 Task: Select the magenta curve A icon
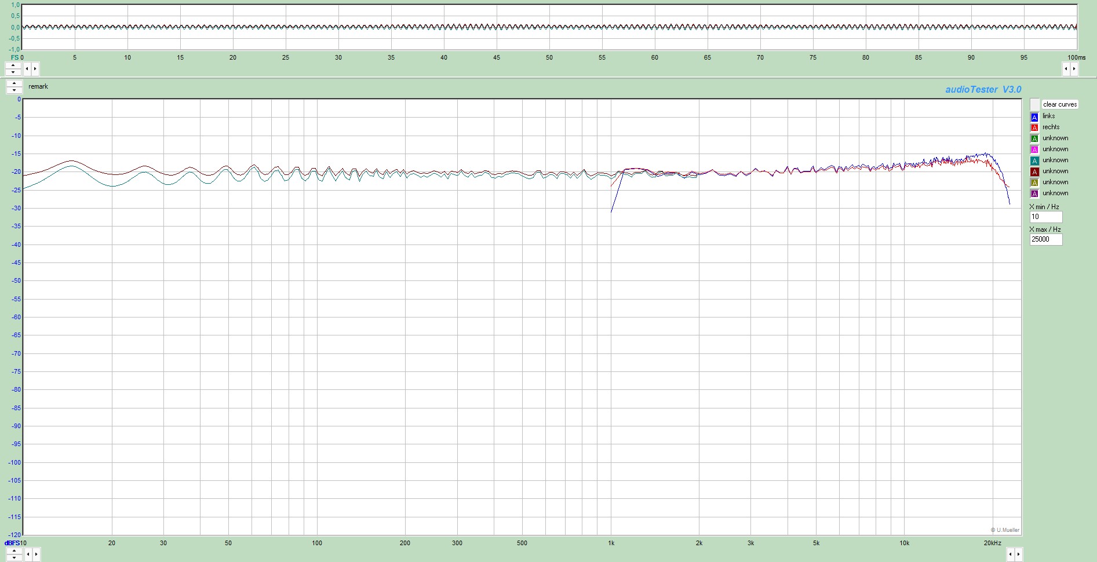(x=1034, y=149)
